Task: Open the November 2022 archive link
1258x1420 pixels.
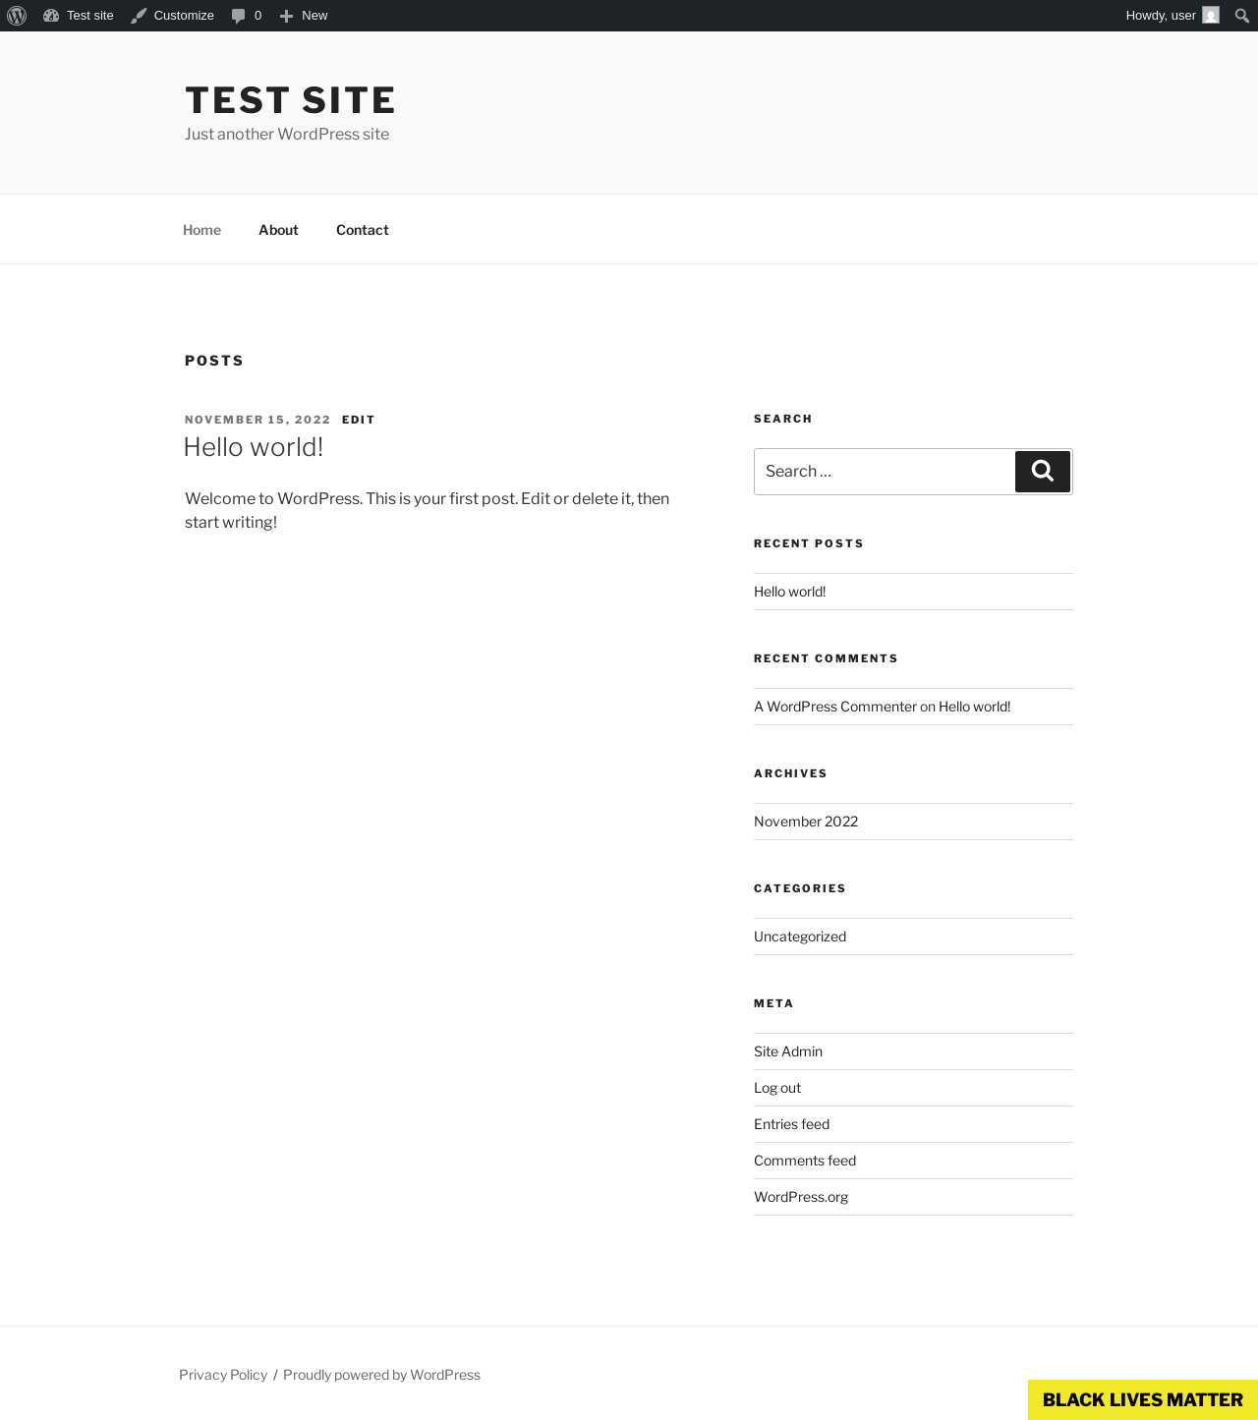Action: tap(806, 822)
